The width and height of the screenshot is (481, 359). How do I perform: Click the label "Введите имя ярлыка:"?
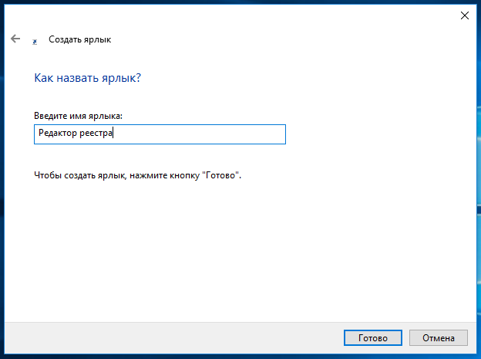click(x=78, y=116)
